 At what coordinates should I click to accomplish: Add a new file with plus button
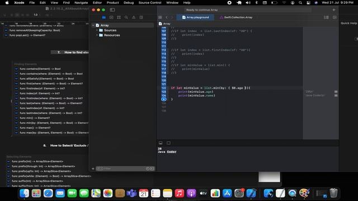pos(93,169)
